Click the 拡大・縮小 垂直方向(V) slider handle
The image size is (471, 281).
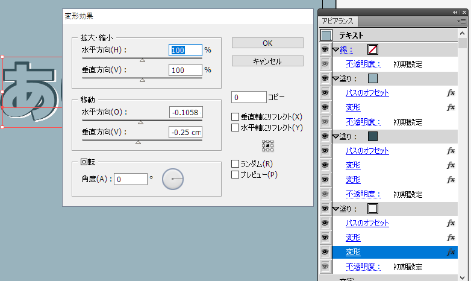142,80
